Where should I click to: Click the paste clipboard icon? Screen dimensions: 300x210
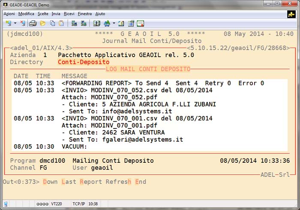[x=61, y=23]
